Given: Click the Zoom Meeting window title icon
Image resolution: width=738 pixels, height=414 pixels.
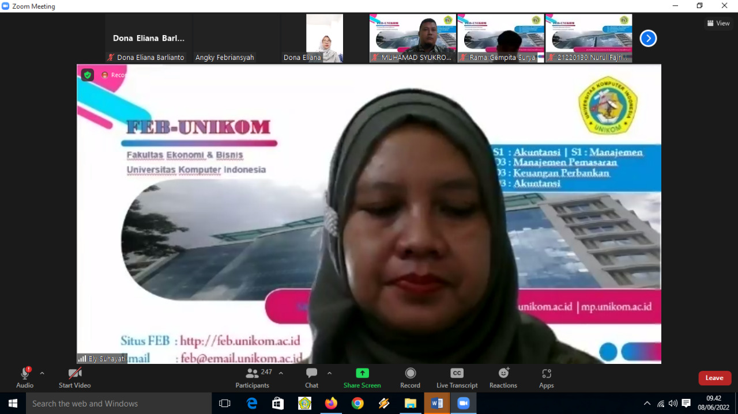Looking at the screenshot, I should (6, 6).
